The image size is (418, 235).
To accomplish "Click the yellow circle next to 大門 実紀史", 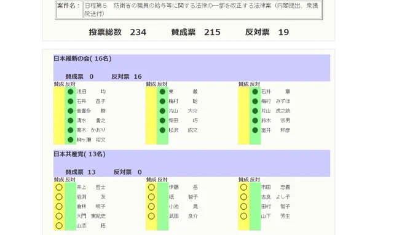I will tap(59, 216).
